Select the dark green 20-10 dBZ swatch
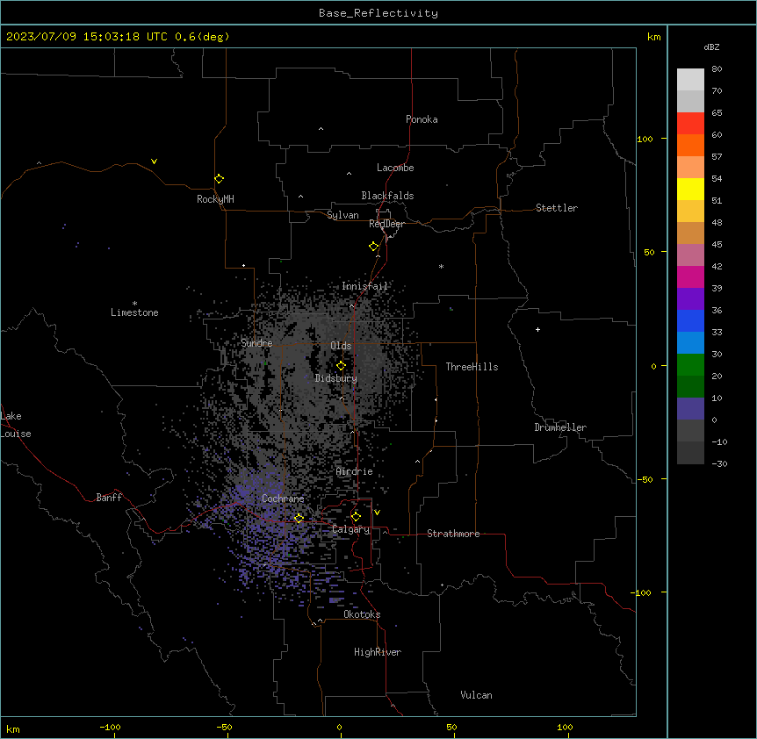 coord(690,386)
